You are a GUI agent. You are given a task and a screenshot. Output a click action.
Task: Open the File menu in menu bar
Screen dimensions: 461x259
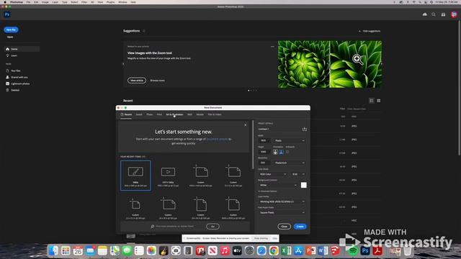28,2
